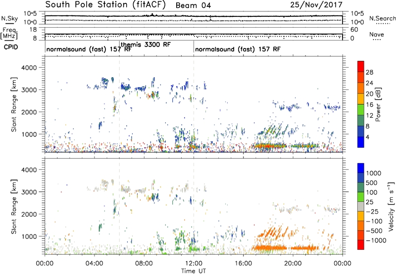396x274 pixels.
Task: Click the 'CPID' label
Action: point(11,47)
